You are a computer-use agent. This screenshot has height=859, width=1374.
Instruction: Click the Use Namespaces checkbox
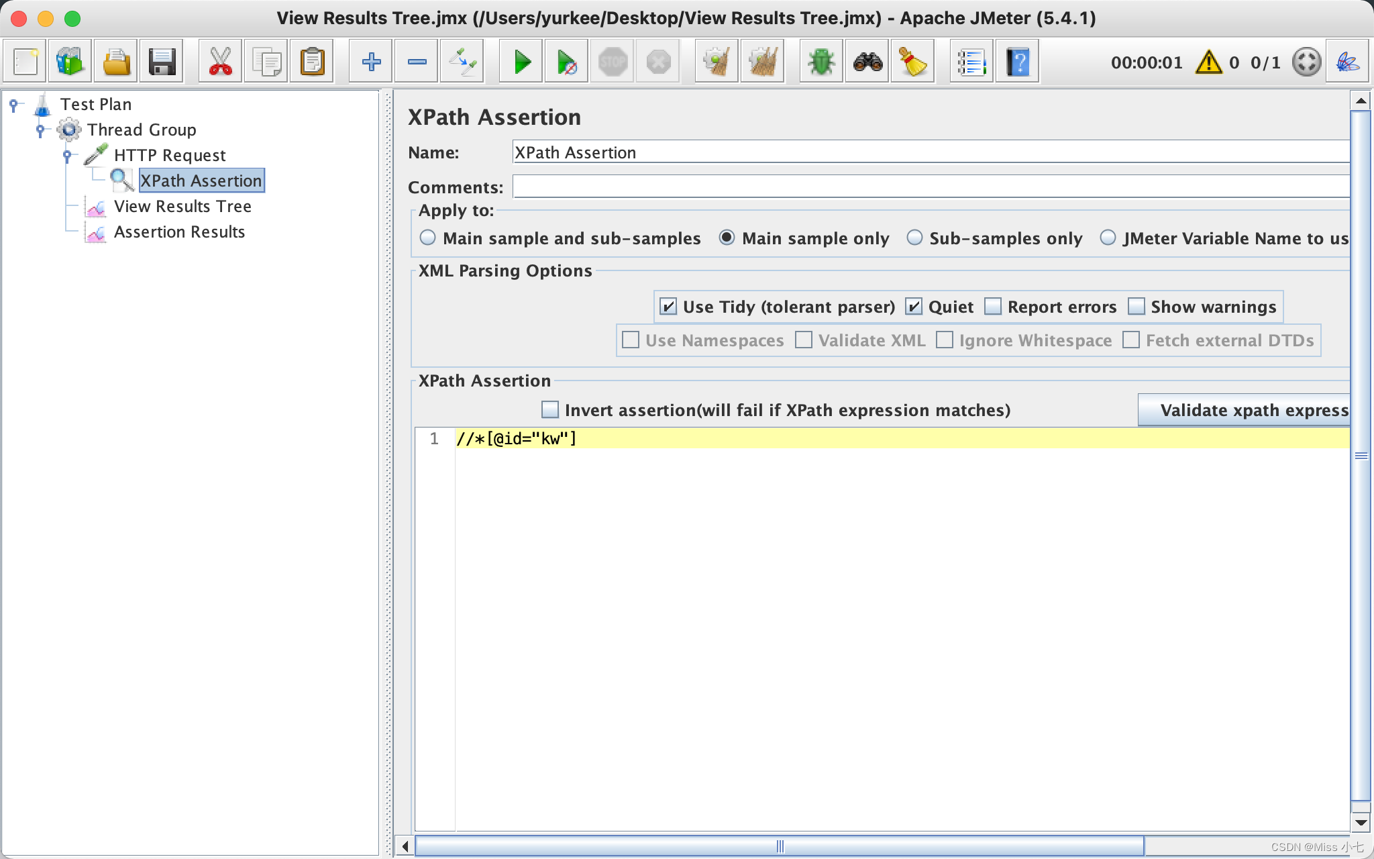(x=631, y=340)
